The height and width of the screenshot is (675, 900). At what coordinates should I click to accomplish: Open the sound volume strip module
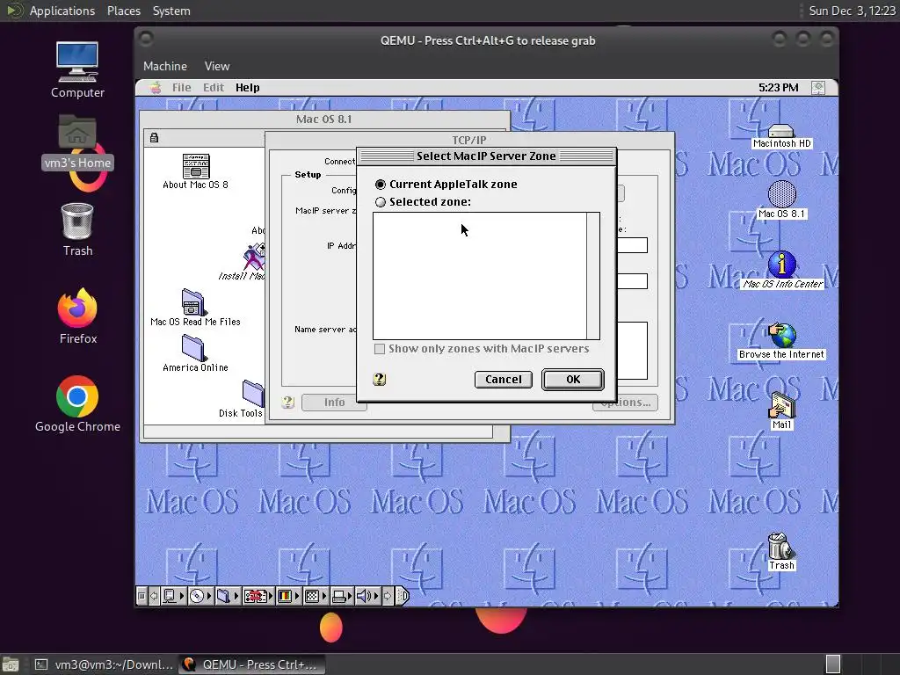pyautogui.click(x=368, y=596)
